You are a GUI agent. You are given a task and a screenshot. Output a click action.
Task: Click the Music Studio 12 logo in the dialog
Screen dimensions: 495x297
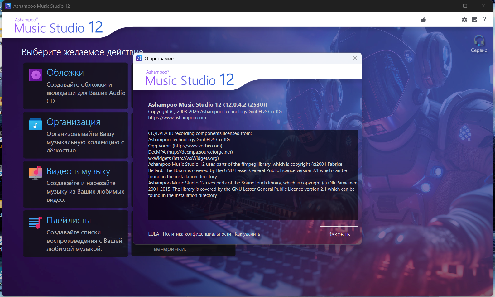pyautogui.click(x=190, y=78)
